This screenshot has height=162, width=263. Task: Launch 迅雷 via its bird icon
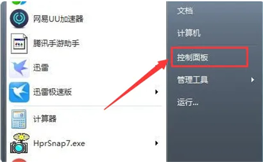coord(19,68)
